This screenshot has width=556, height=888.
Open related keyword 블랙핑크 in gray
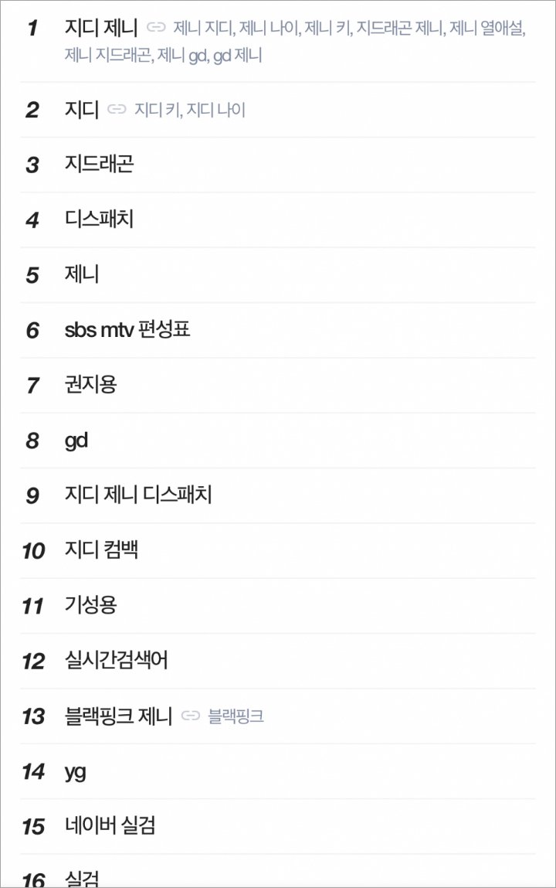(x=236, y=716)
